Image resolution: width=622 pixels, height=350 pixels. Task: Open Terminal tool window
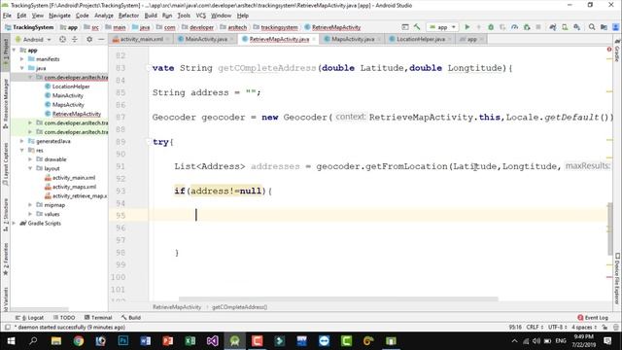[x=98, y=318]
